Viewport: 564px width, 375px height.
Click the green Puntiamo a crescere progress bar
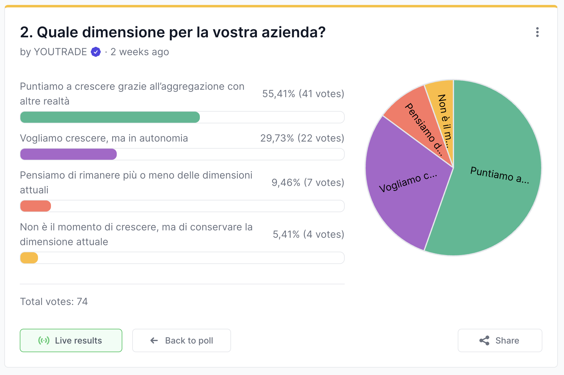point(110,117)
